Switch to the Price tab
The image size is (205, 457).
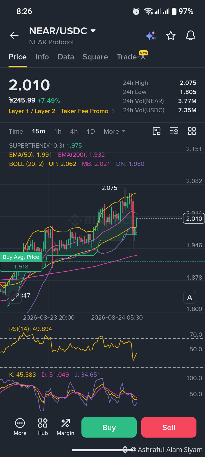[x=18, y=57]
